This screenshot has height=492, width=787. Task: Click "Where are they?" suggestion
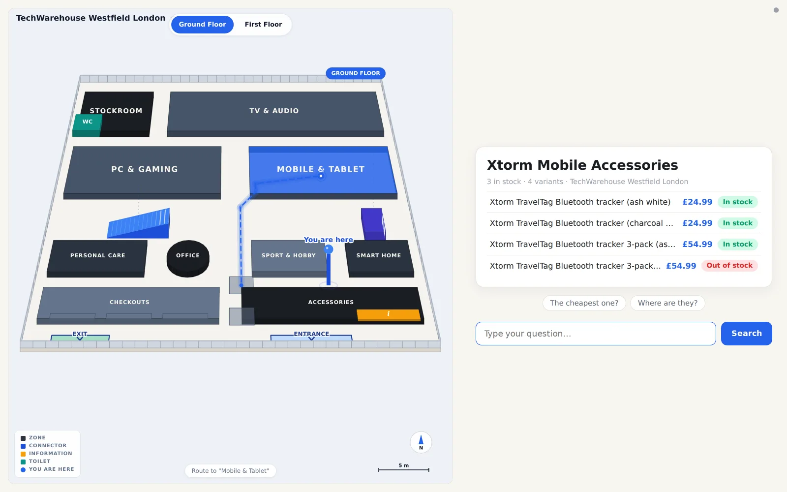pos(667,303)
